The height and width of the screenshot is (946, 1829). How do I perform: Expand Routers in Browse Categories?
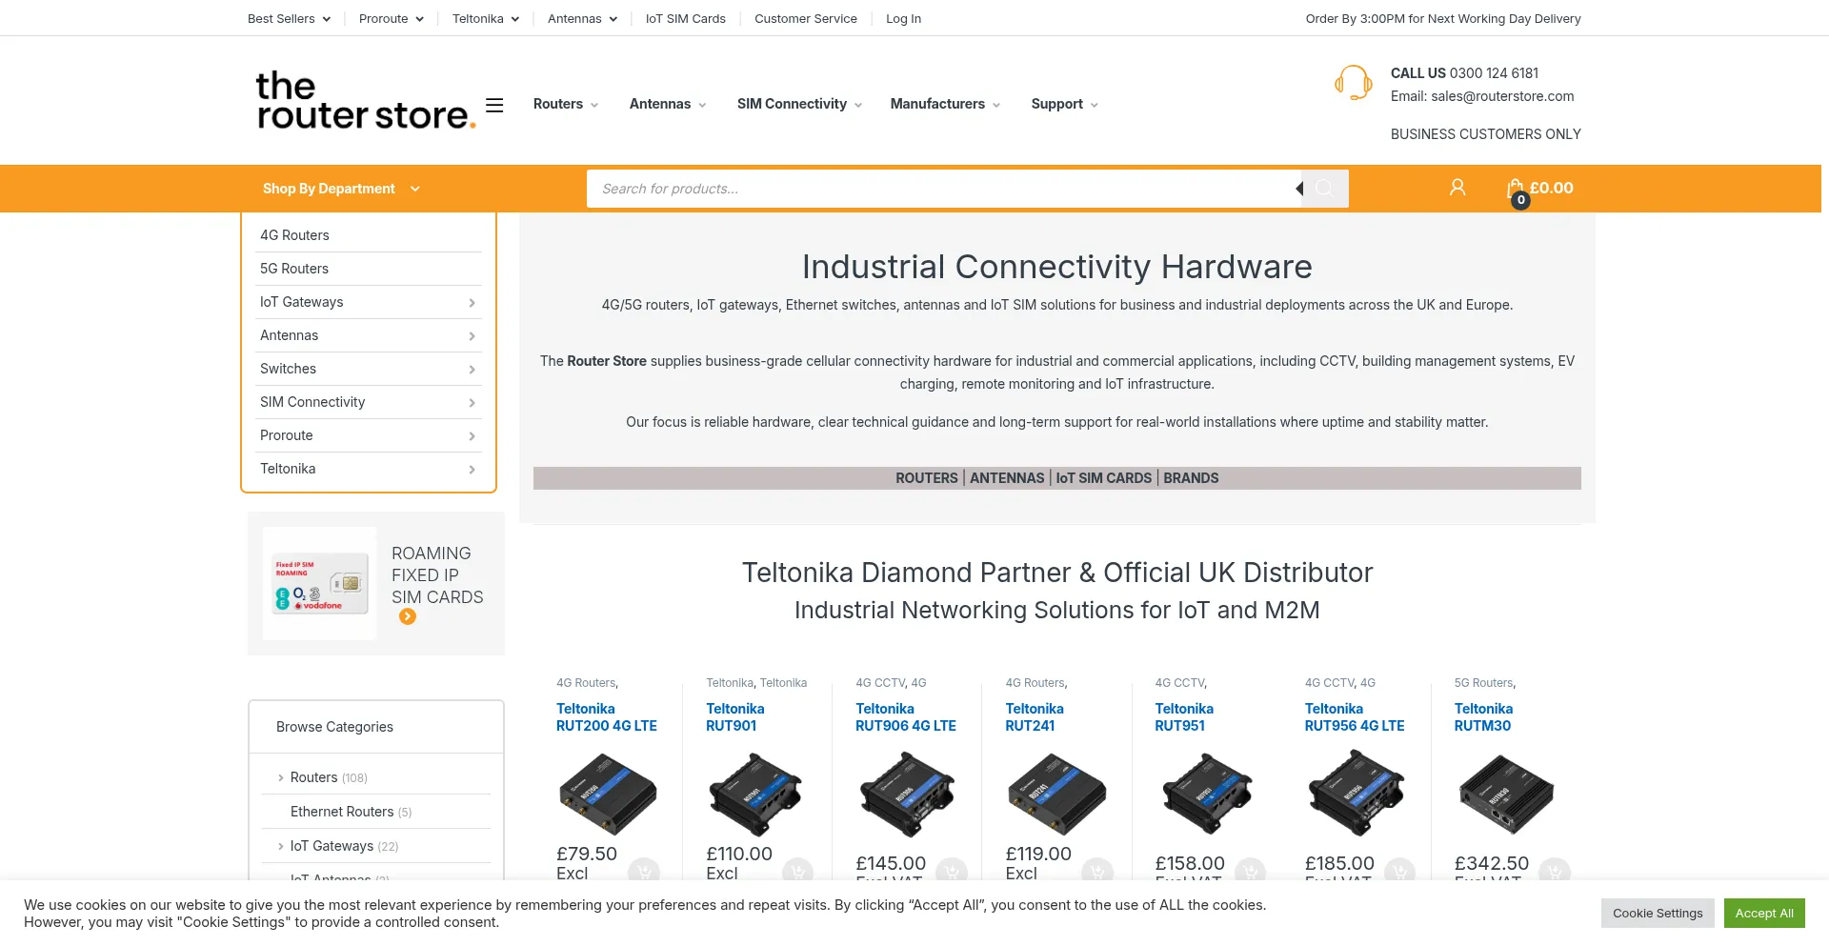280,777
